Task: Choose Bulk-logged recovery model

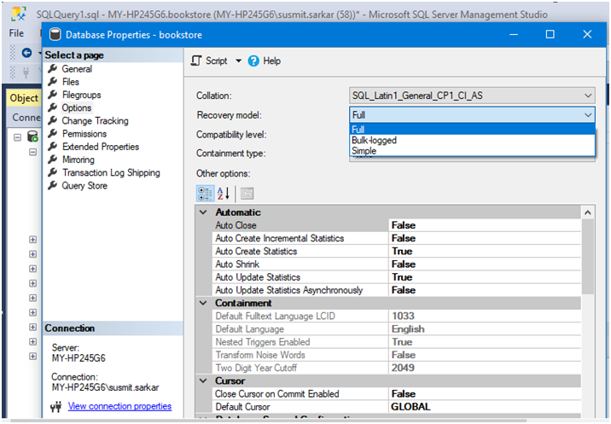Action: point(472,140)
